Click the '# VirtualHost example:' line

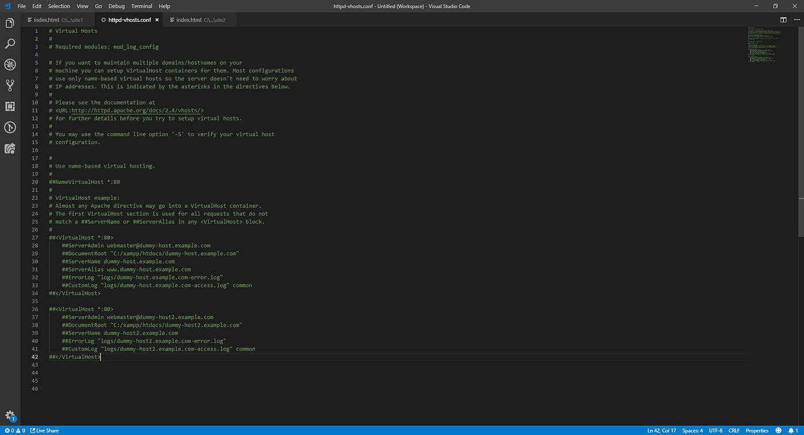click(x=84, y=198)
